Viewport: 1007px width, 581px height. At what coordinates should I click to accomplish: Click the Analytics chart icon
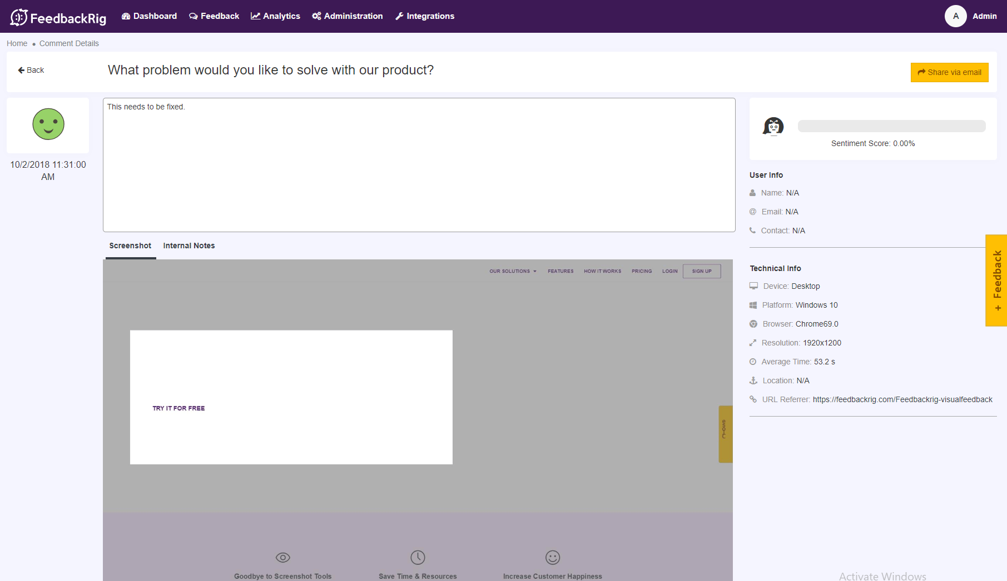click(255, 16)
